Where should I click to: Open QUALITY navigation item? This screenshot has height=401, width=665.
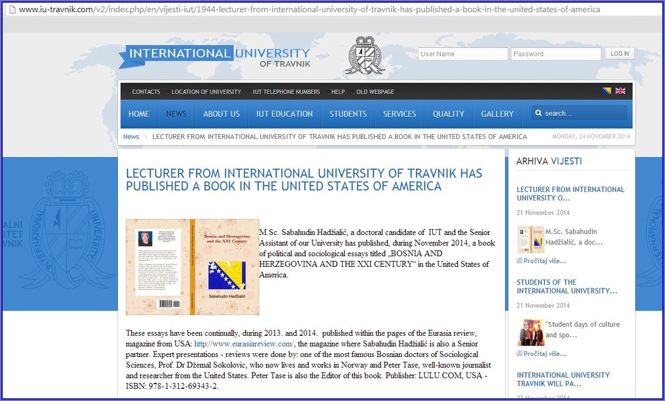pyautogui.click(x=449, y=114)
